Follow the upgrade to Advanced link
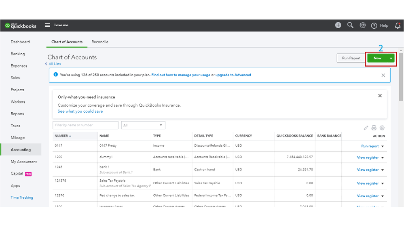The image size is (404, 227). click(233, 75)
